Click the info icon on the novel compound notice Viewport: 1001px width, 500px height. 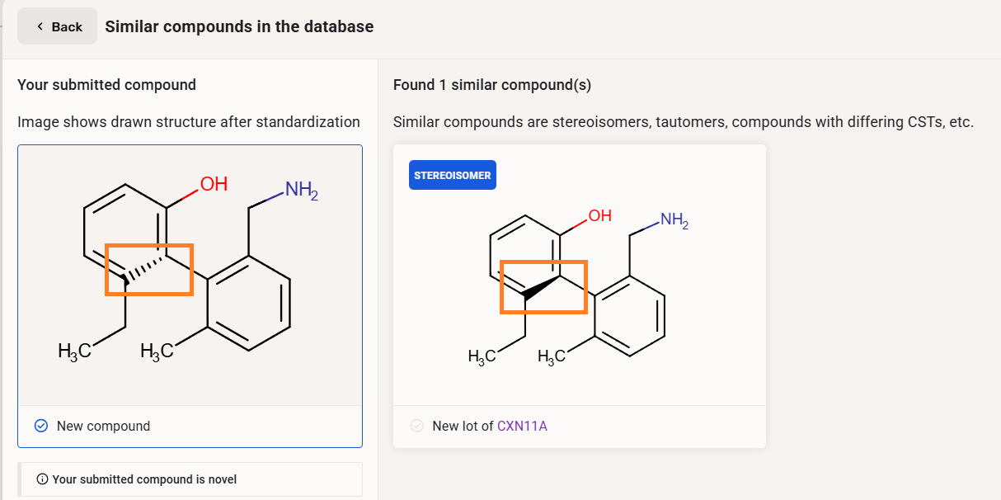42,479
